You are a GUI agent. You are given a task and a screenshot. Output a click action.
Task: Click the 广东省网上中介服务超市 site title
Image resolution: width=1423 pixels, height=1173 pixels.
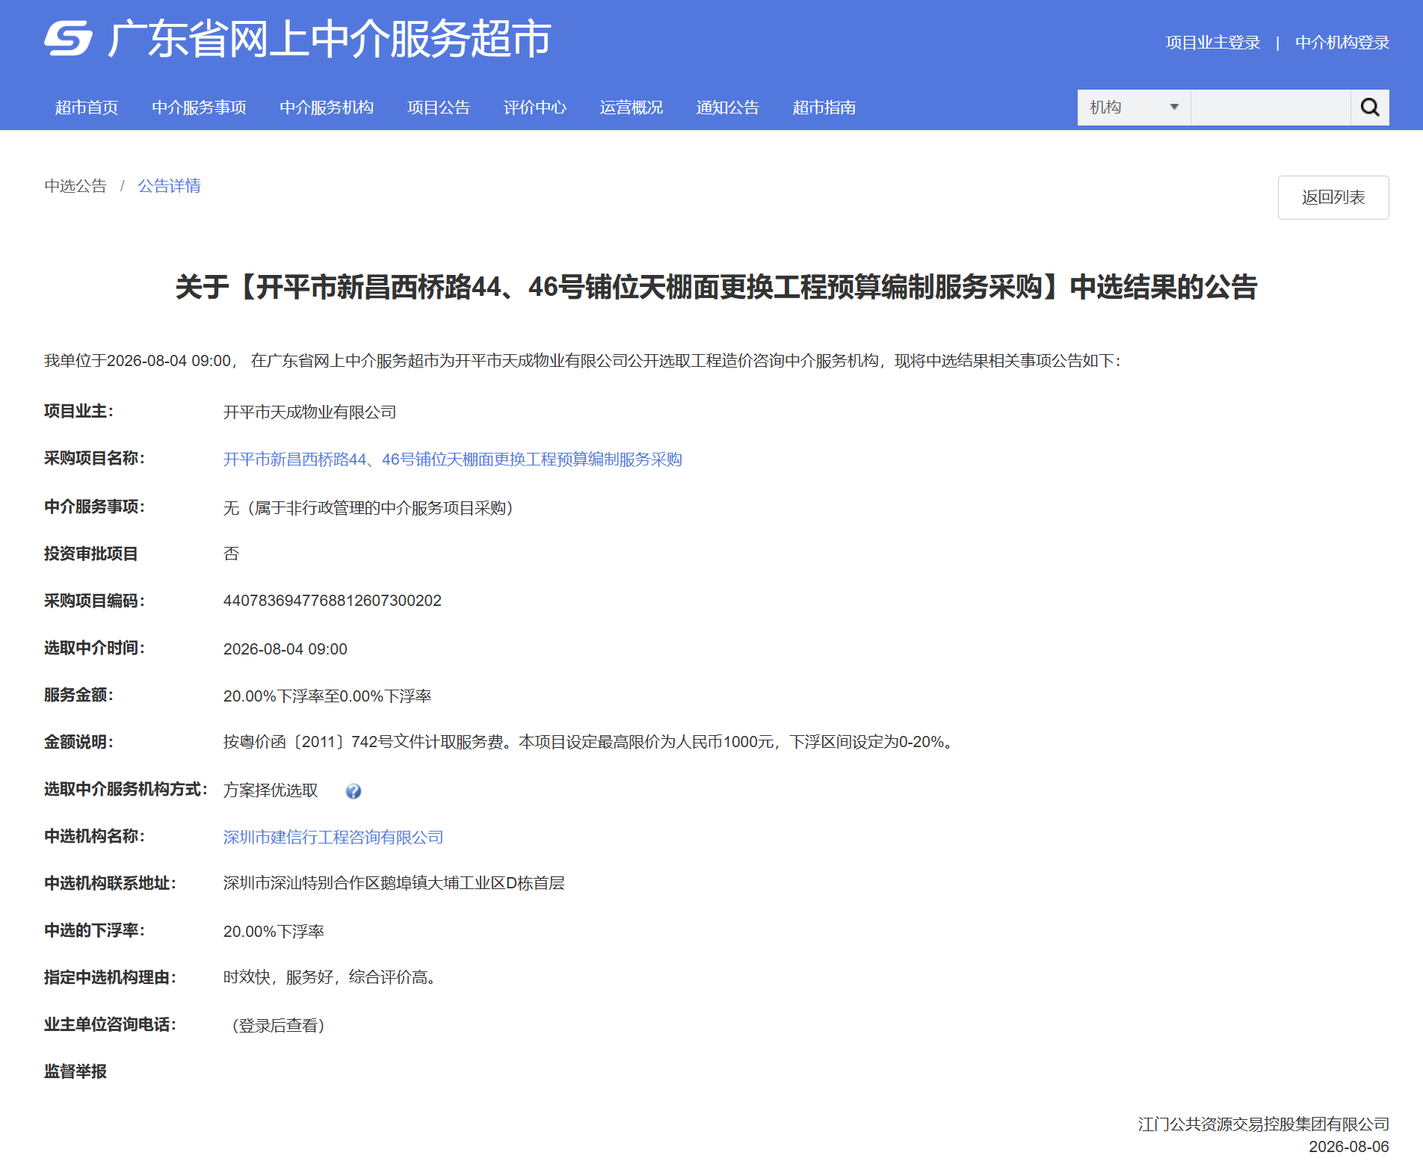coord(330,39)
